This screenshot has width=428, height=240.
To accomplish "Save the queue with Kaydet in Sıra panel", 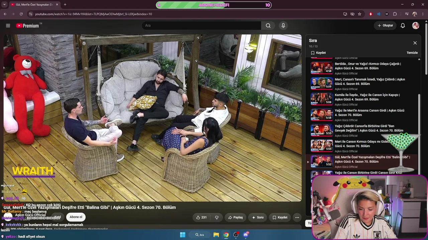I will [x=318, y=53].
